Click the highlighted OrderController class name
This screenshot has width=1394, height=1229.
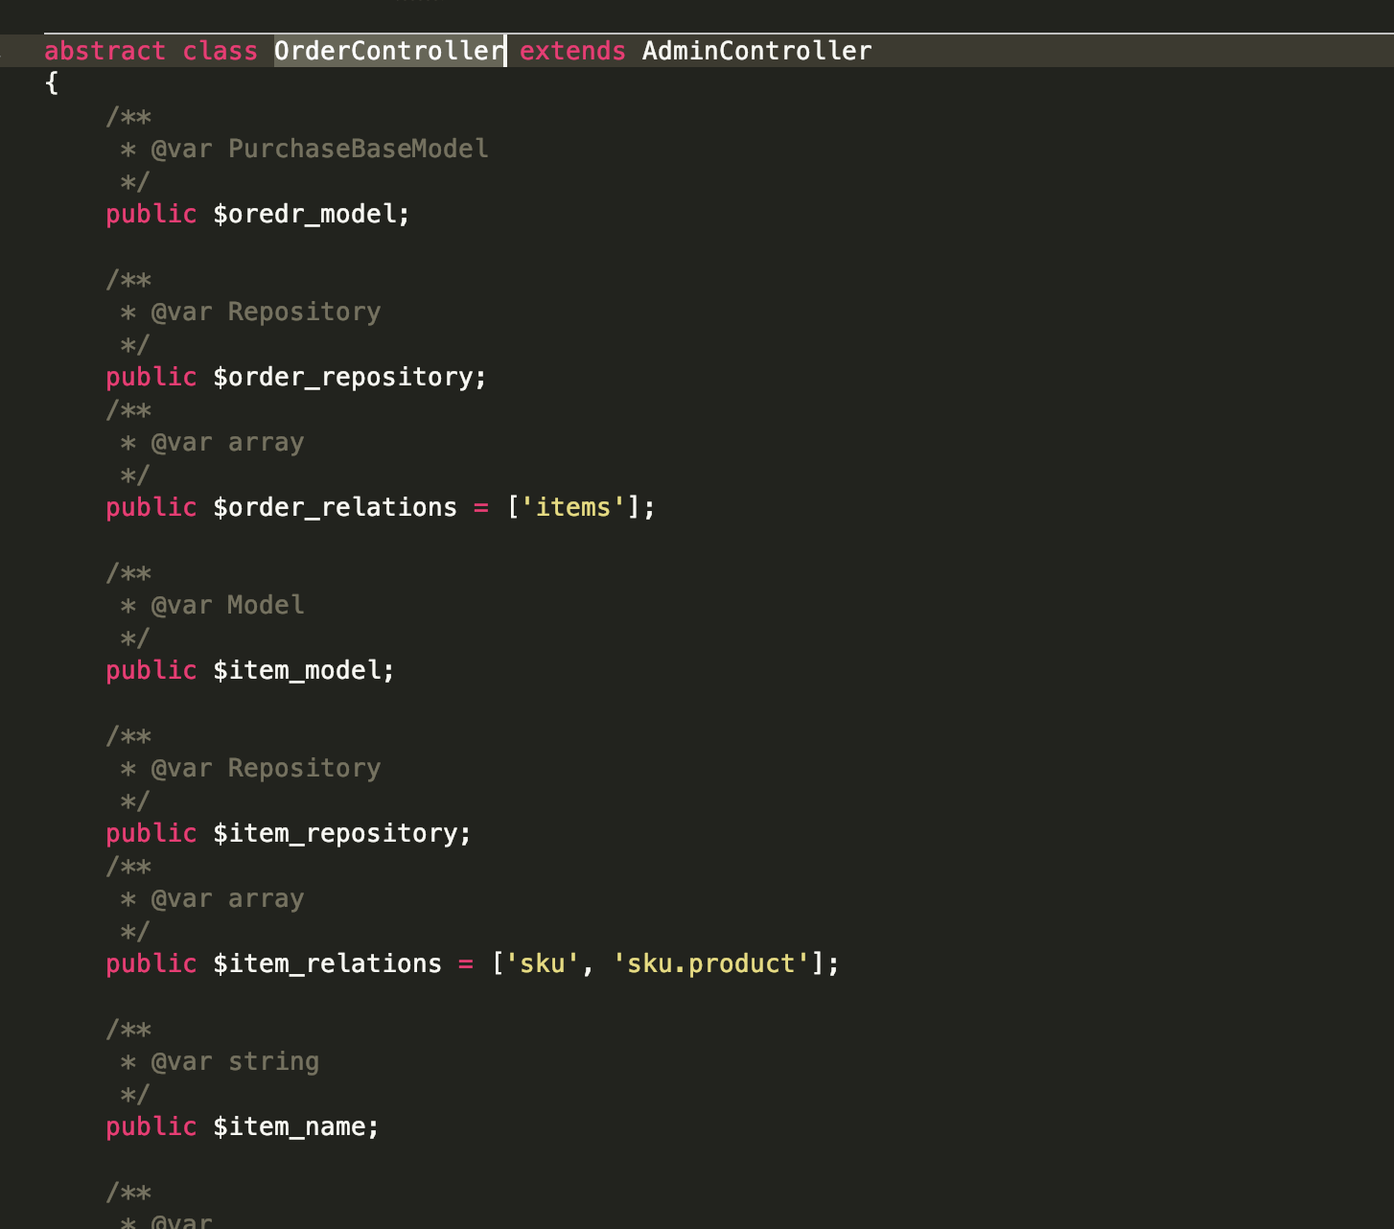pos(389,51)
